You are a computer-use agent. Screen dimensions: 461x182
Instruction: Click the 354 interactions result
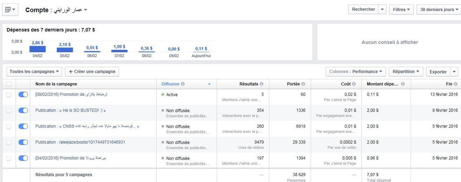coord(260,110)
